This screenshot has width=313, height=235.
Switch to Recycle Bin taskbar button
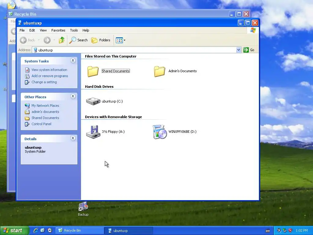(x=79, y=231)
